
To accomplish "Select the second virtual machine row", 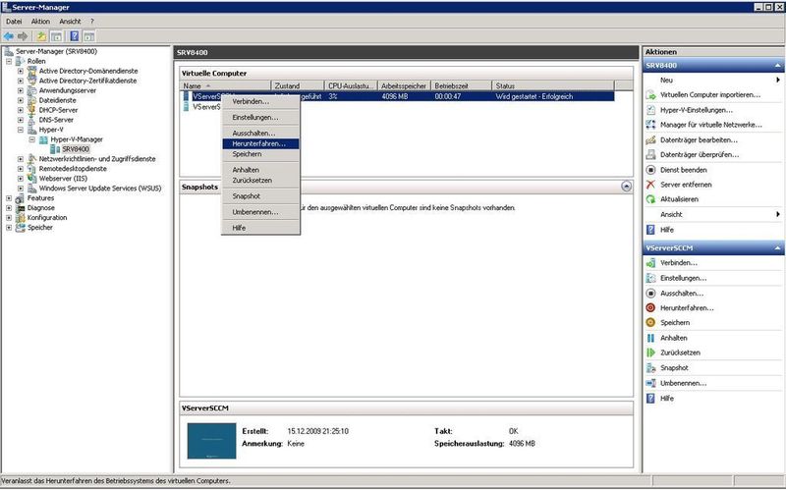I will (205, 107).
